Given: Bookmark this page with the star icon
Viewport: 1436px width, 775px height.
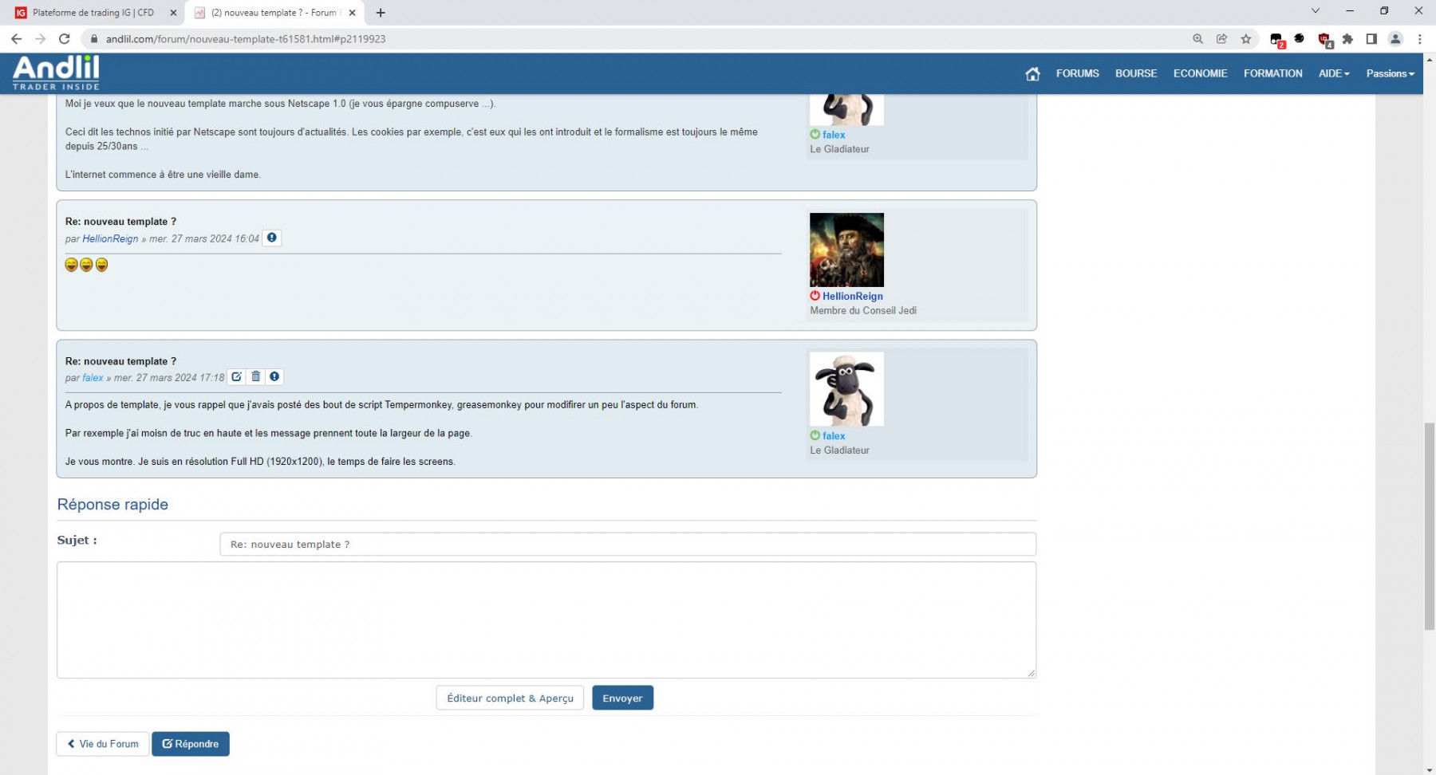Looking at the screenshot, I should tap(1246, 38).
